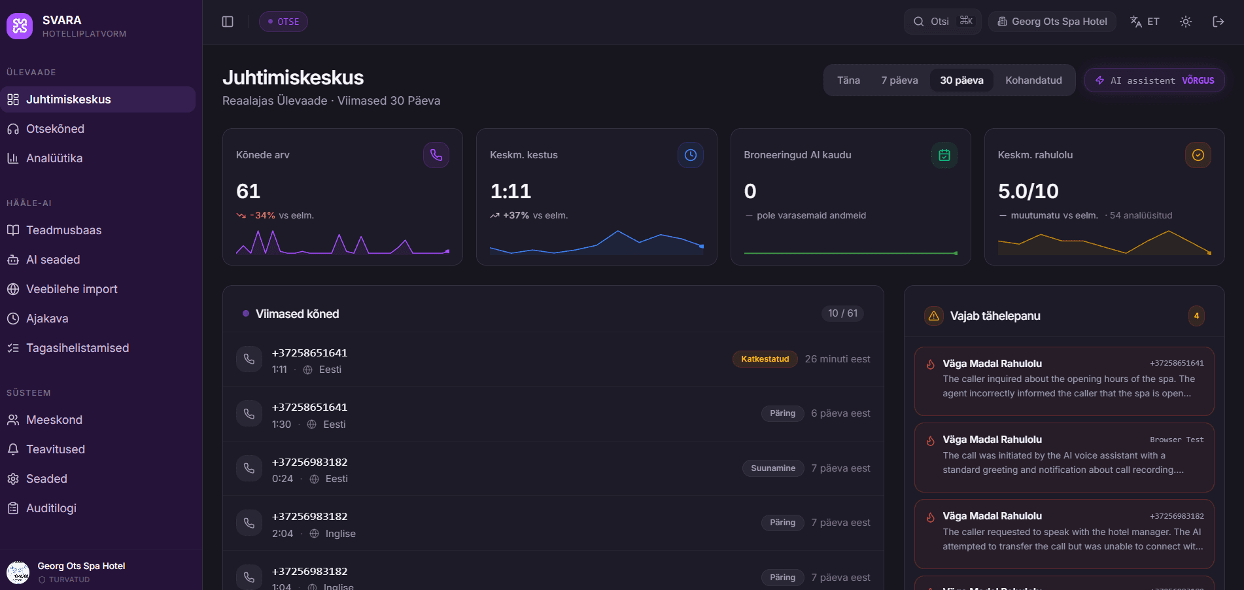Image resolution: width=1244 pixels, height=590 pixels.
Task: Open AI seaded settings
Action: click(98, 260)
